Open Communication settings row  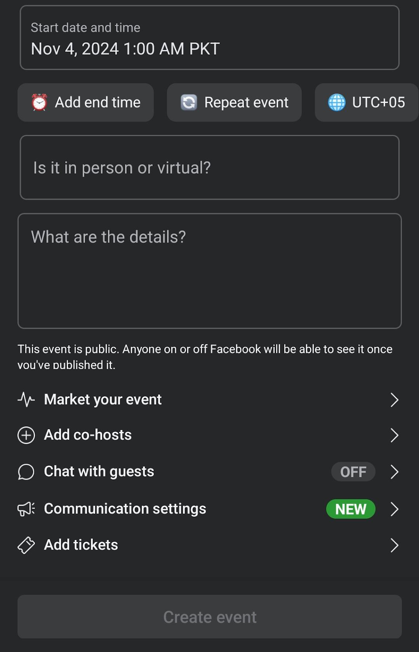[209, 509]
